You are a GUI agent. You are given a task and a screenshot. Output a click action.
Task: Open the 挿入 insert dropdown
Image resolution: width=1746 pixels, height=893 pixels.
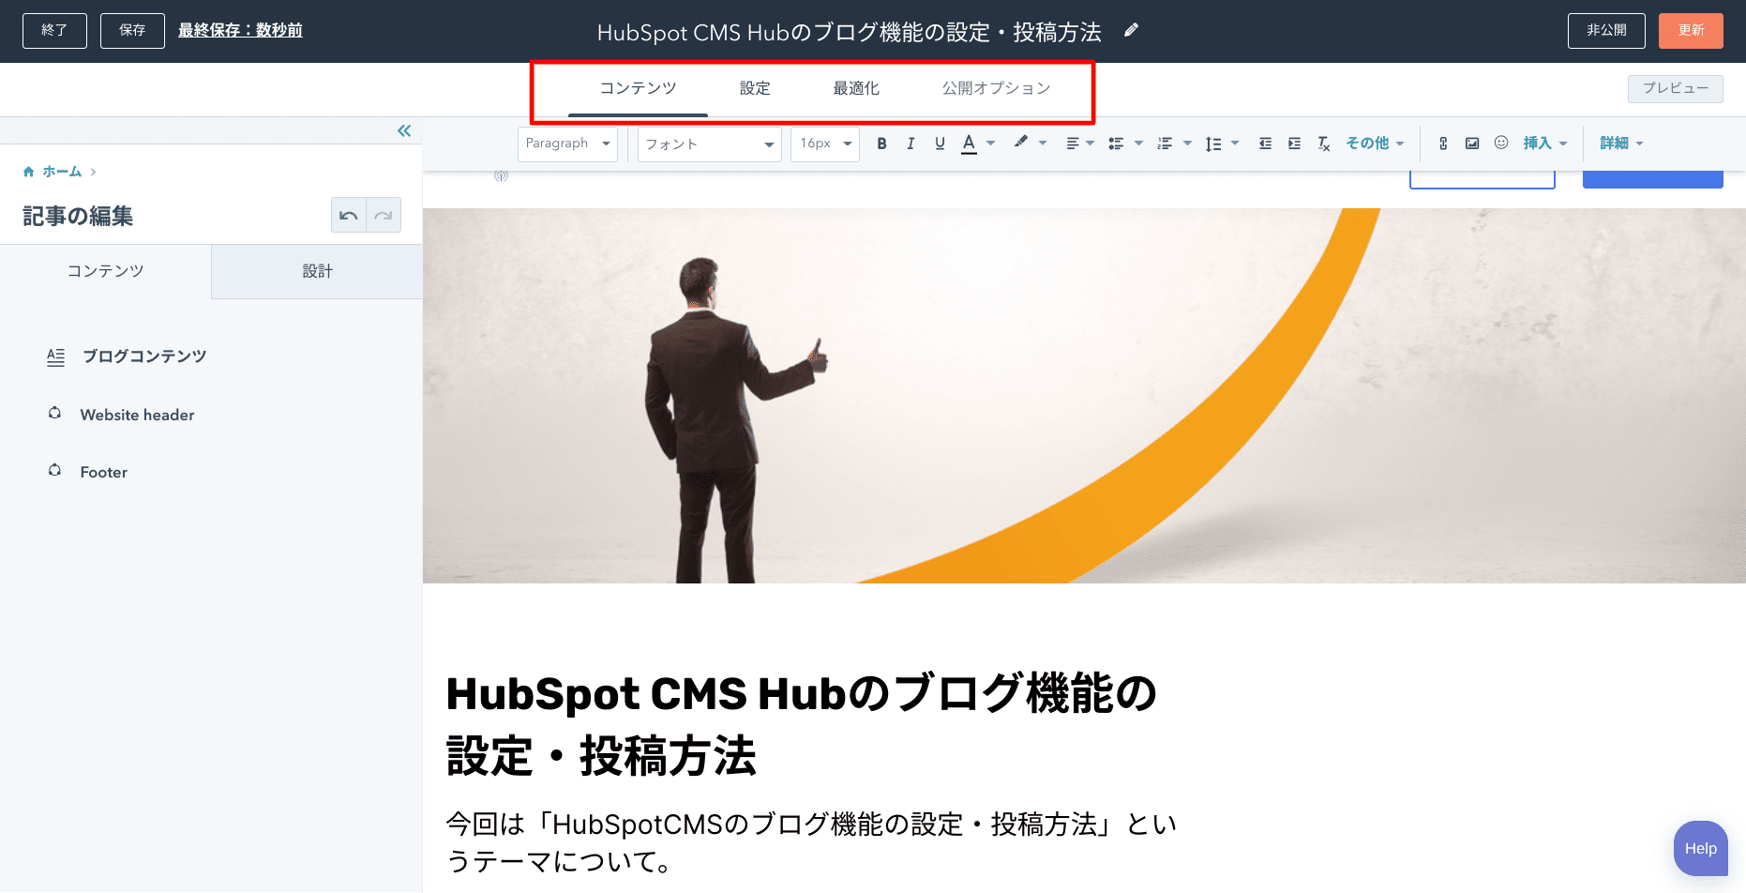click(1544, 144)
